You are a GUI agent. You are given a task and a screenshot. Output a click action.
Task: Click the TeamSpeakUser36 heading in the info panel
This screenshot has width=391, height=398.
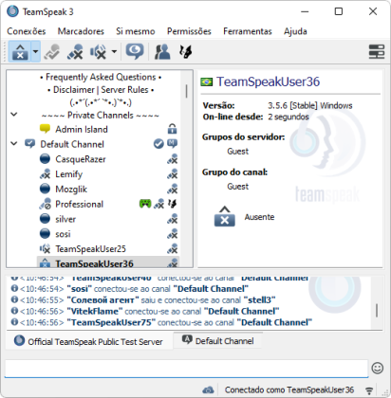pos(268,81)
